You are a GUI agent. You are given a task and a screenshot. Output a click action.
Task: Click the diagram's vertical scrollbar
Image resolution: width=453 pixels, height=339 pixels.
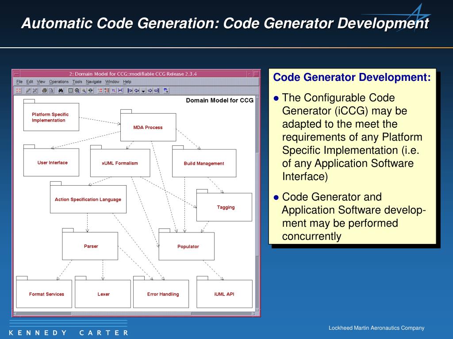pyautogui.click(x=257, y=204)
